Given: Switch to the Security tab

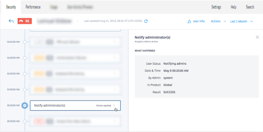Looking at the screenshot, I should (11, 7).
